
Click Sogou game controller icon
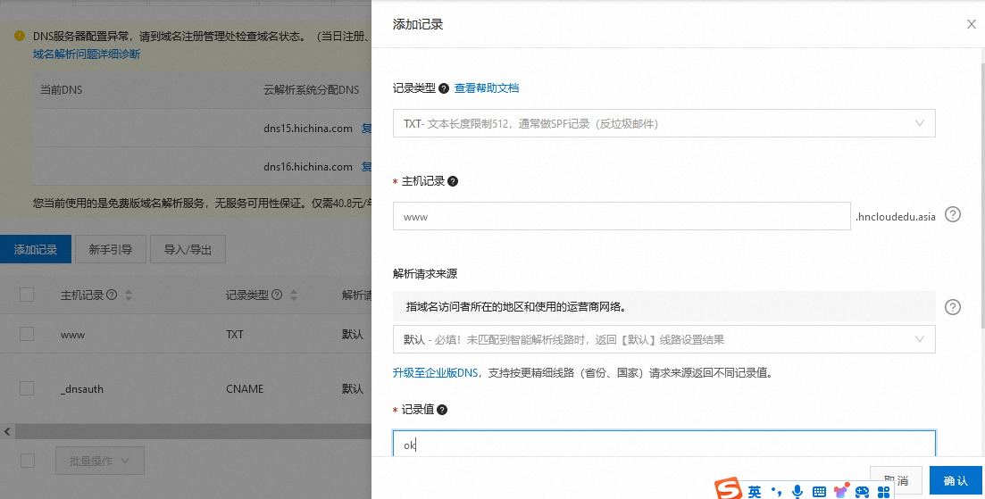pos(862,492)
